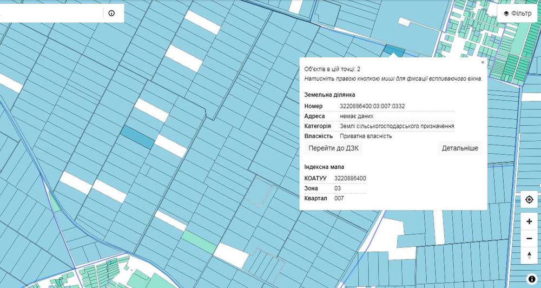This screenshot has height=288, width=541.
Task: Click Індексна мапа heading
Action: tap(324, 167)
